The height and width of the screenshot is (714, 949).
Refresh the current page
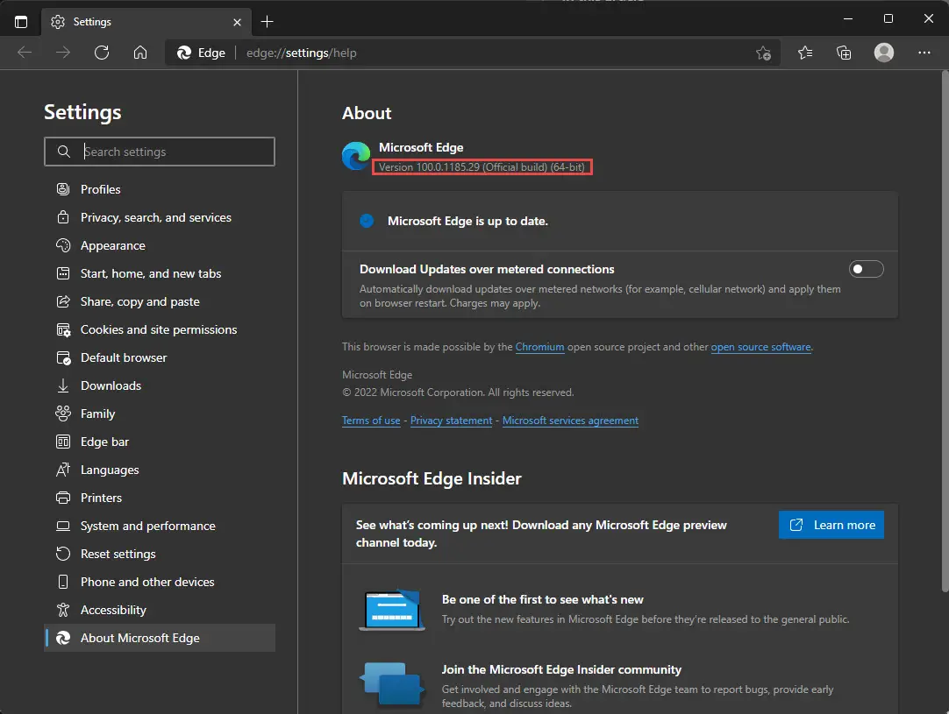[102, 53]
